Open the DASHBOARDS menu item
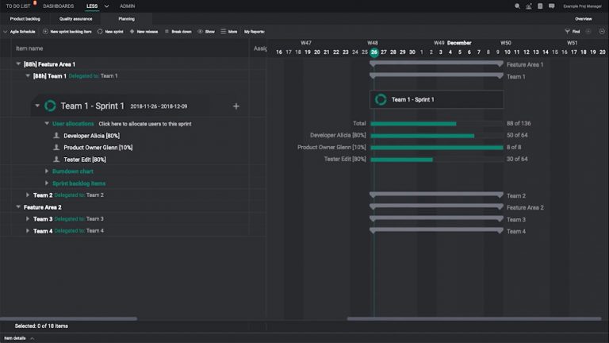 (59, 6)
